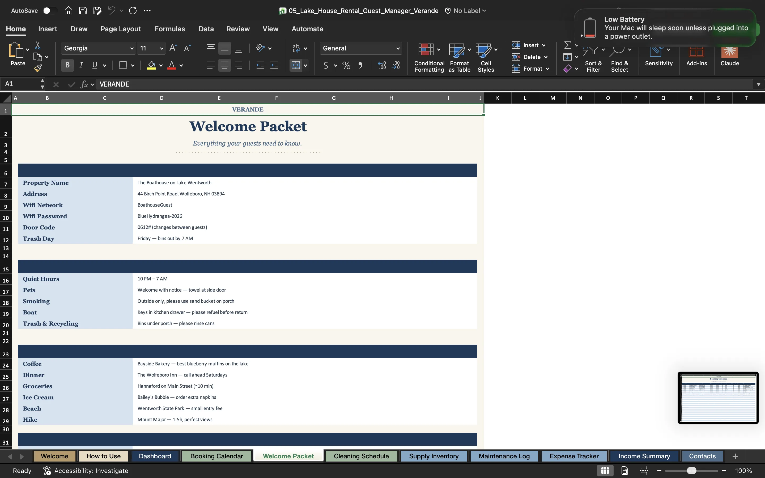
Task: Apply the red font color
Action: tap(172, 65)
